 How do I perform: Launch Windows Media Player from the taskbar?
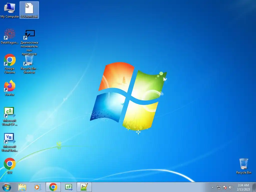click(x=37, y=187)
